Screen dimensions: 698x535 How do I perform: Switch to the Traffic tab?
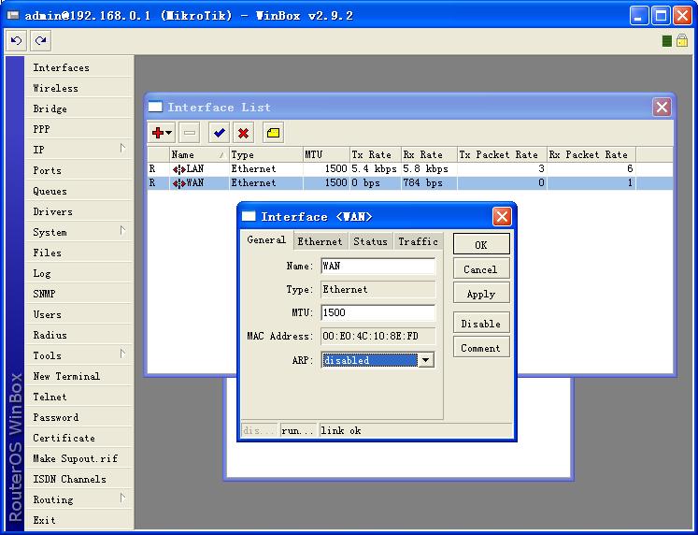[418, 242]
